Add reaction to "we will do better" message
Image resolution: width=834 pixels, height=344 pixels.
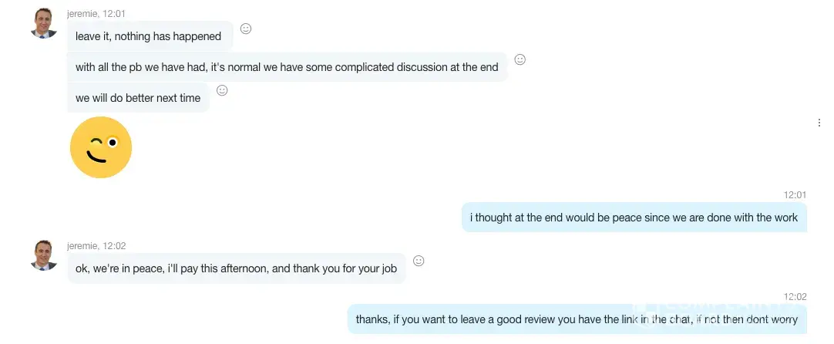pyautogui.click(x=222, y=90)
